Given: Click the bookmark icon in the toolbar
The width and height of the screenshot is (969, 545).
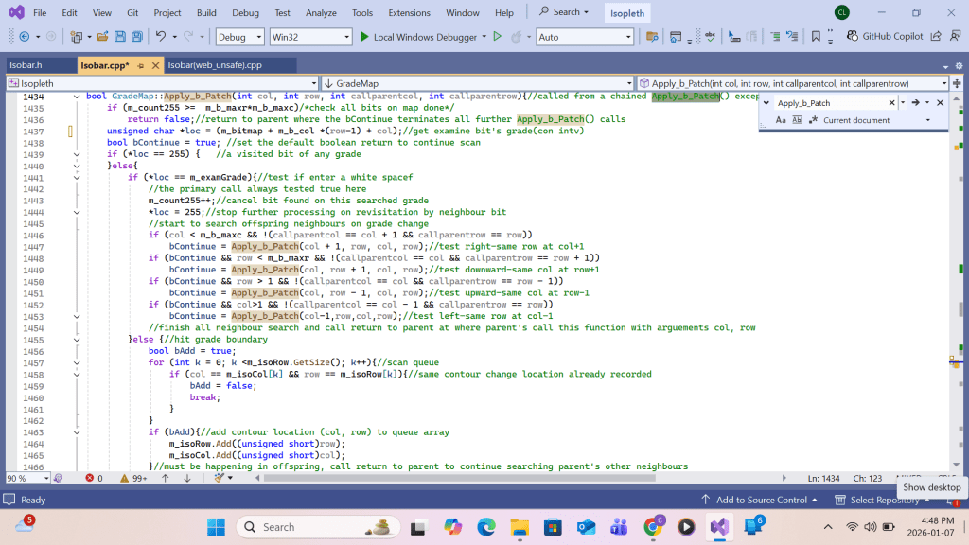Looking at the screenshot, I should click(816, 37).
